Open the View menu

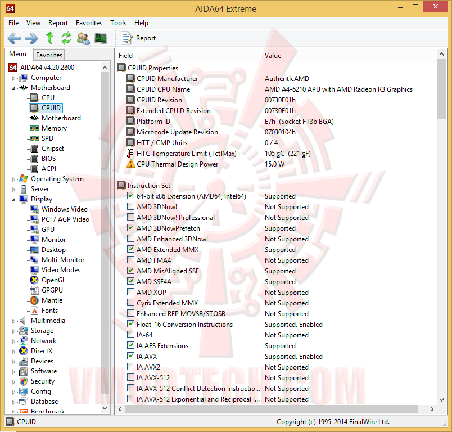click(33, 23)
